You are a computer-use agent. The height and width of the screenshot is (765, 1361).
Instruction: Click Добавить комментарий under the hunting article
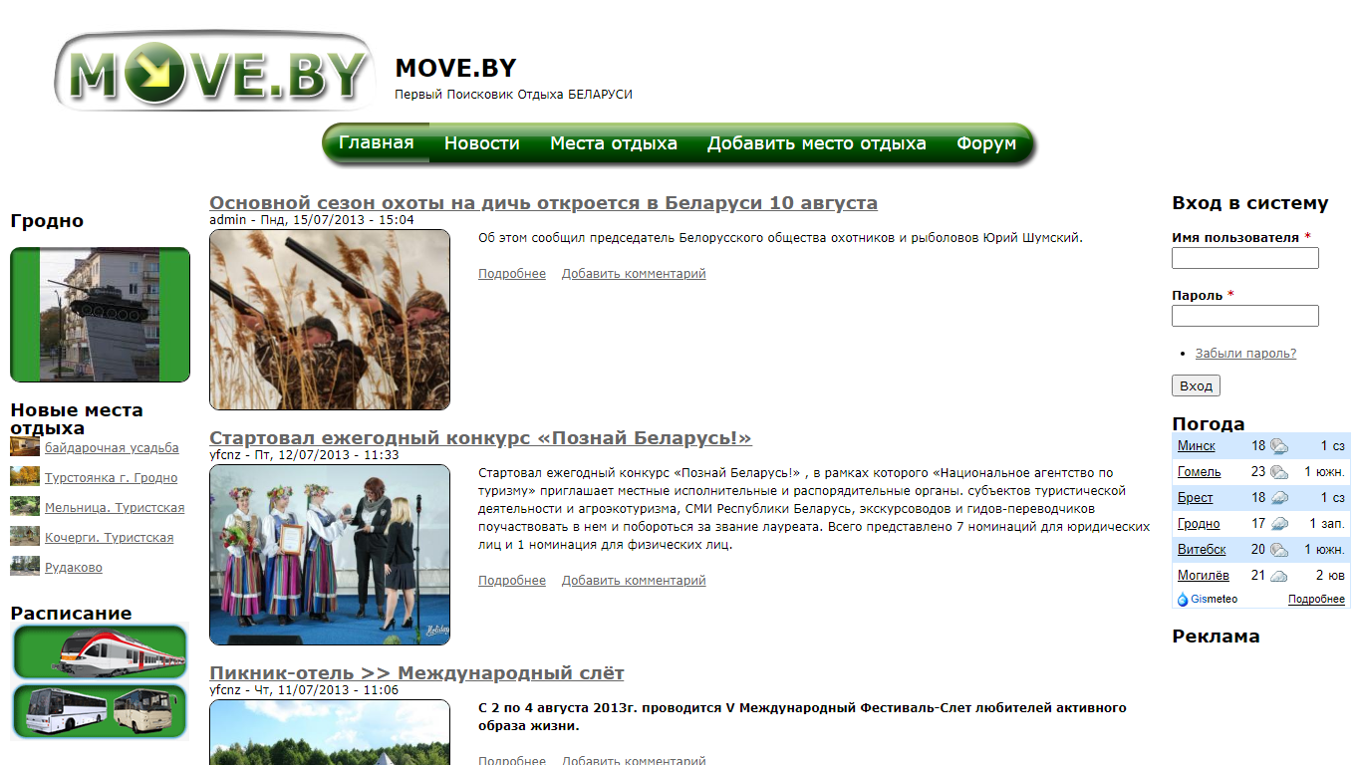click(634, 274)
